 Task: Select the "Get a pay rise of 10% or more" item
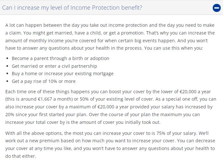point(44,81)
